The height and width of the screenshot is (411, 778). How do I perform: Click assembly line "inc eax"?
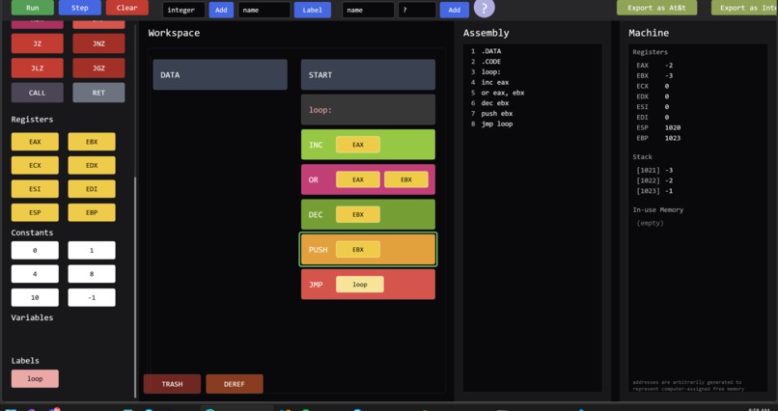click(x=494, y=82)
